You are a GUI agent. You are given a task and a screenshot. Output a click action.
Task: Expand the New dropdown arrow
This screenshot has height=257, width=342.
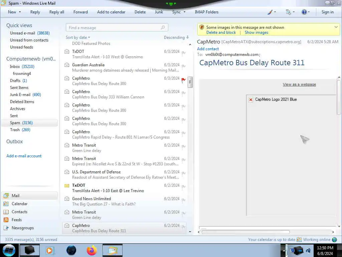(x=20, y=12)
